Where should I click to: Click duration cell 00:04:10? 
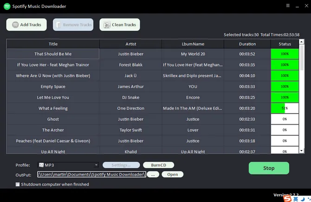tap(247, 76)
